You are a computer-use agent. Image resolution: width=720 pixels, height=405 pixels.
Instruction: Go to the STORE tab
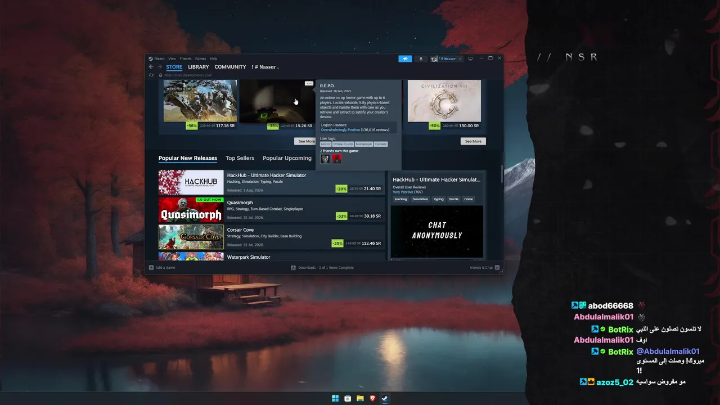click(174, 67)
